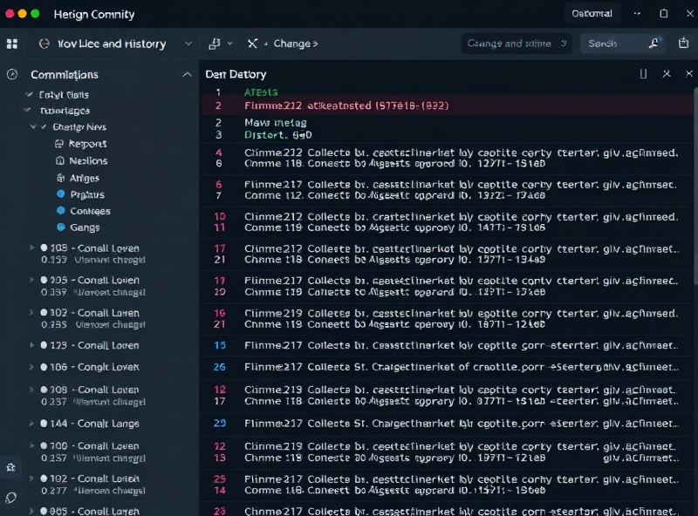Select the white dot of 108 - Conall Loven
The image size is (698, 516).
click(44, 390)
